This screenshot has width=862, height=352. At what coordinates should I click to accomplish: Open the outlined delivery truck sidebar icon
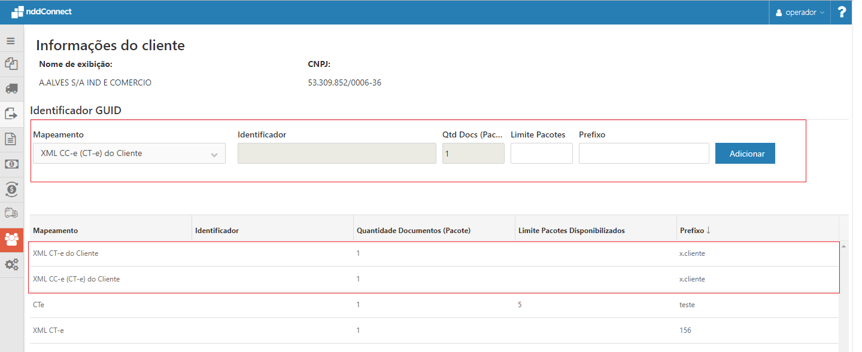click(11, 213)
